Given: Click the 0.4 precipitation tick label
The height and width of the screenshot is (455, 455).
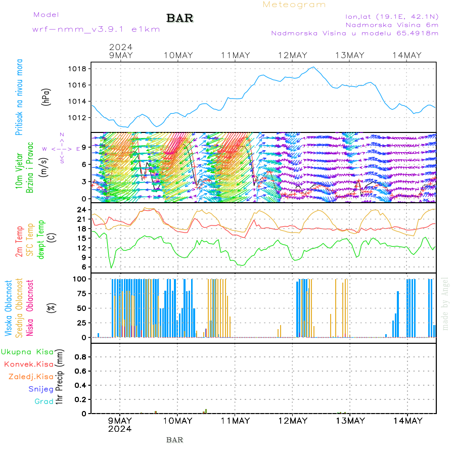Looking at the screenshot, I should click(81, 385).
